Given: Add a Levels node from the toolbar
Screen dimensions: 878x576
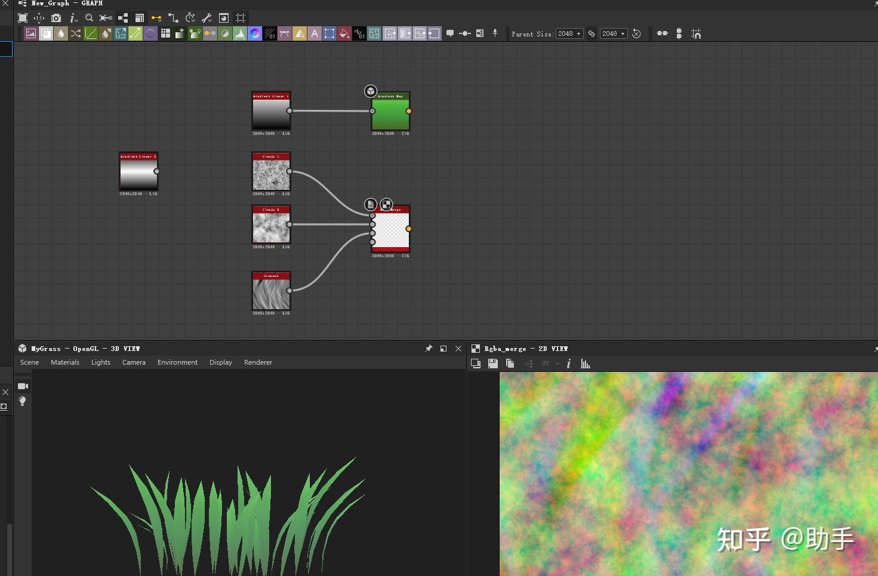Looking at the screenshot, I should coord(240,33).
